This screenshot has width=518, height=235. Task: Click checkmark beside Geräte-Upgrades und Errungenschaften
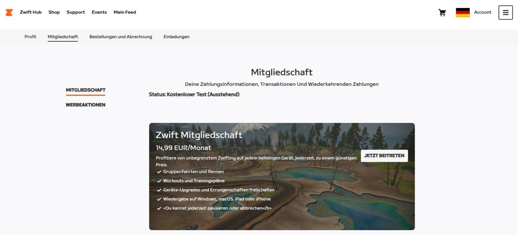(159, 190)
